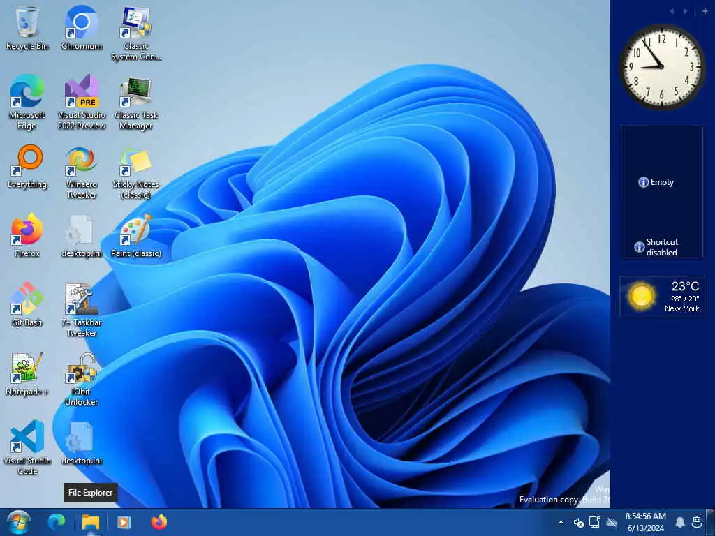The image size is (715, 536).
Task: Select the Notepad++ desktop shortcut
Action: click(27, 374)
